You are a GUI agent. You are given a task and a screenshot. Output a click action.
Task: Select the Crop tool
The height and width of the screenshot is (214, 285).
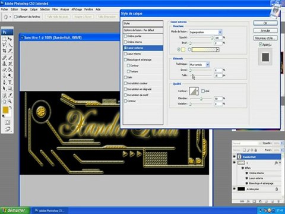pos(4,51)
